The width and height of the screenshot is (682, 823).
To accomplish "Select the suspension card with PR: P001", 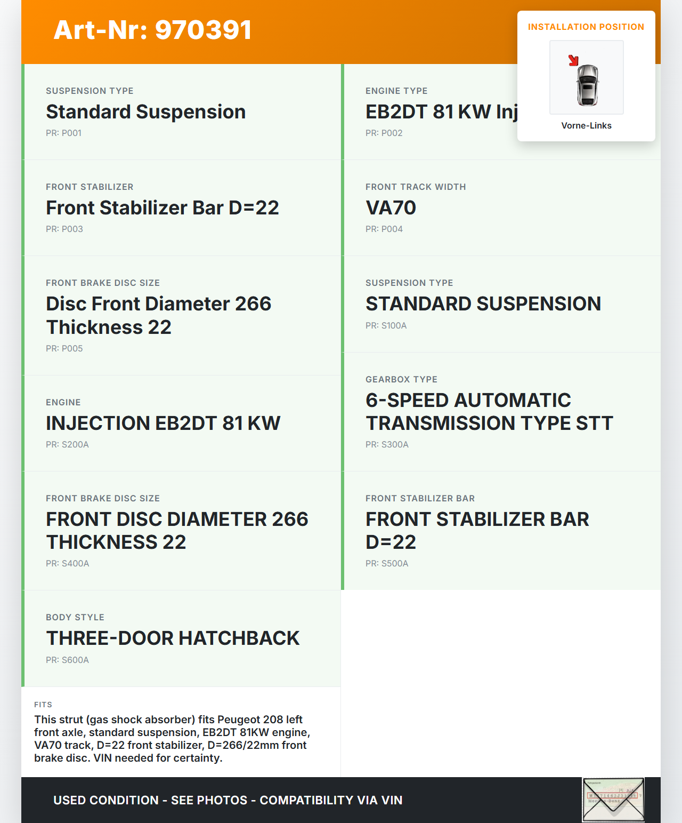I will click(x=181, y=112).
